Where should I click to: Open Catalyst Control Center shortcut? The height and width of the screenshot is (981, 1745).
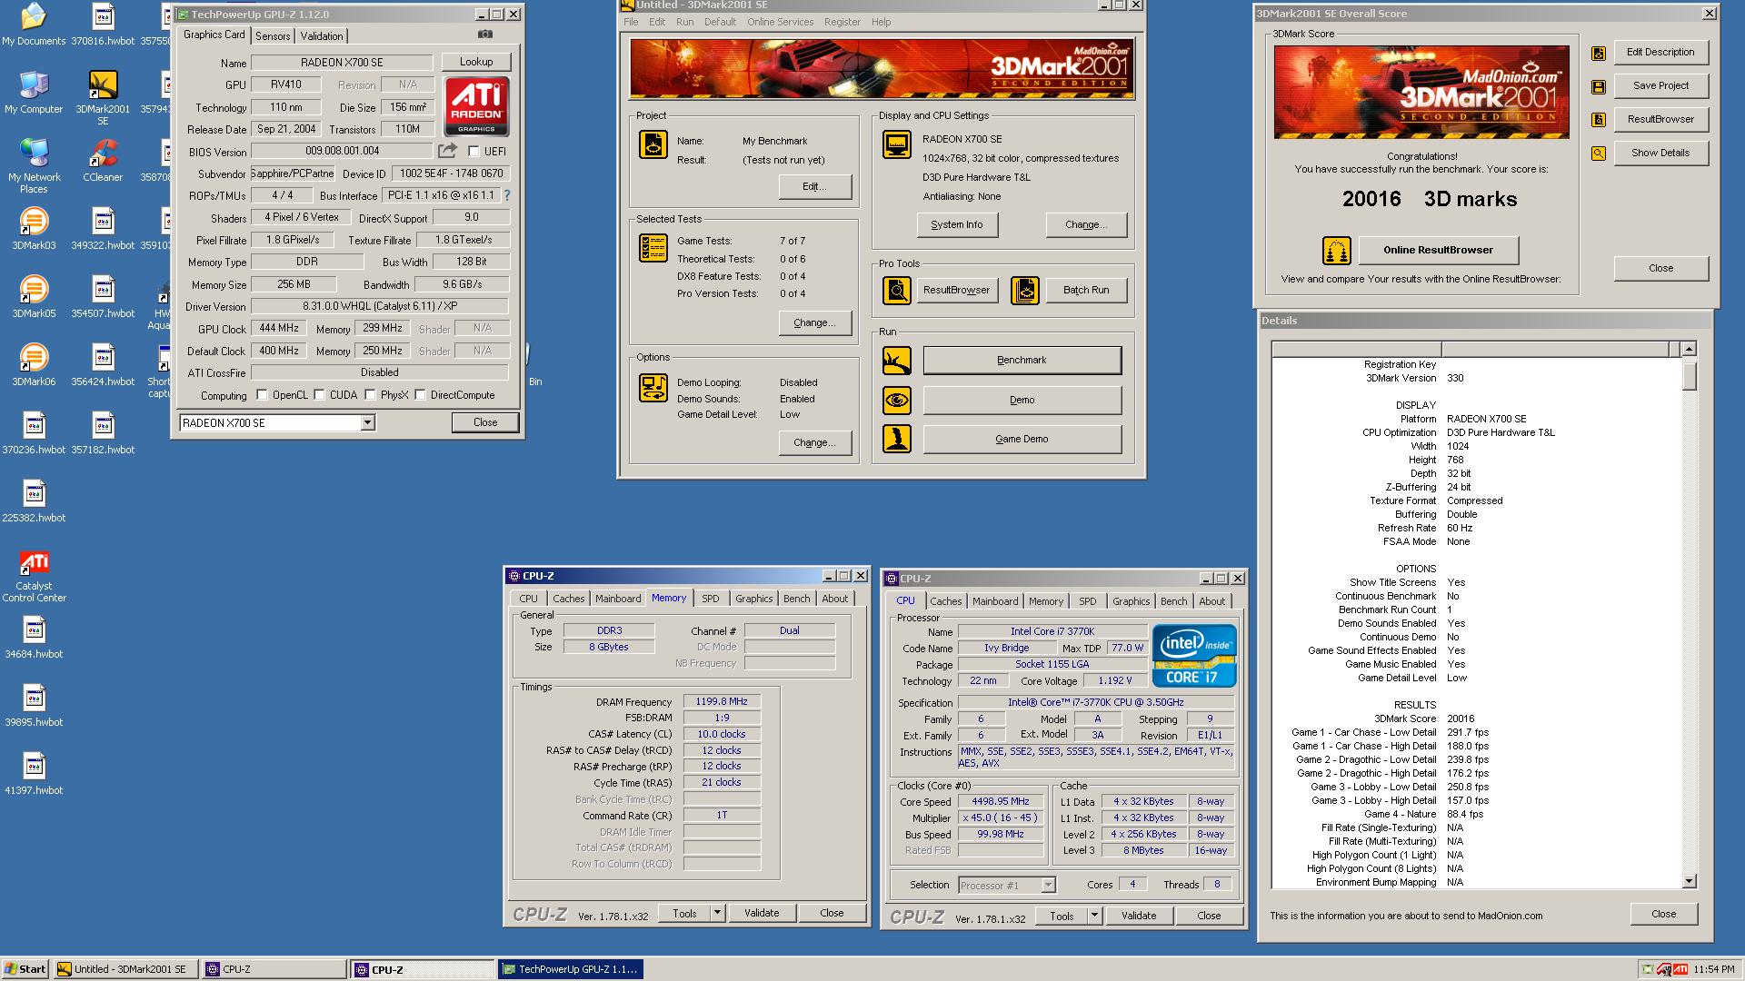(34, 576)
